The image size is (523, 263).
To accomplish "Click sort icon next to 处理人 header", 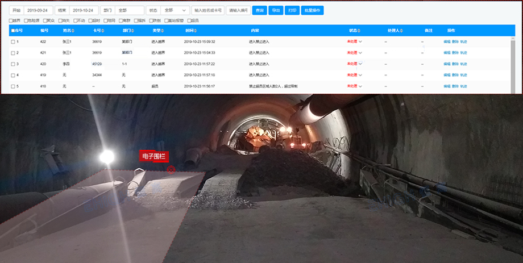I will click(401, 30).
